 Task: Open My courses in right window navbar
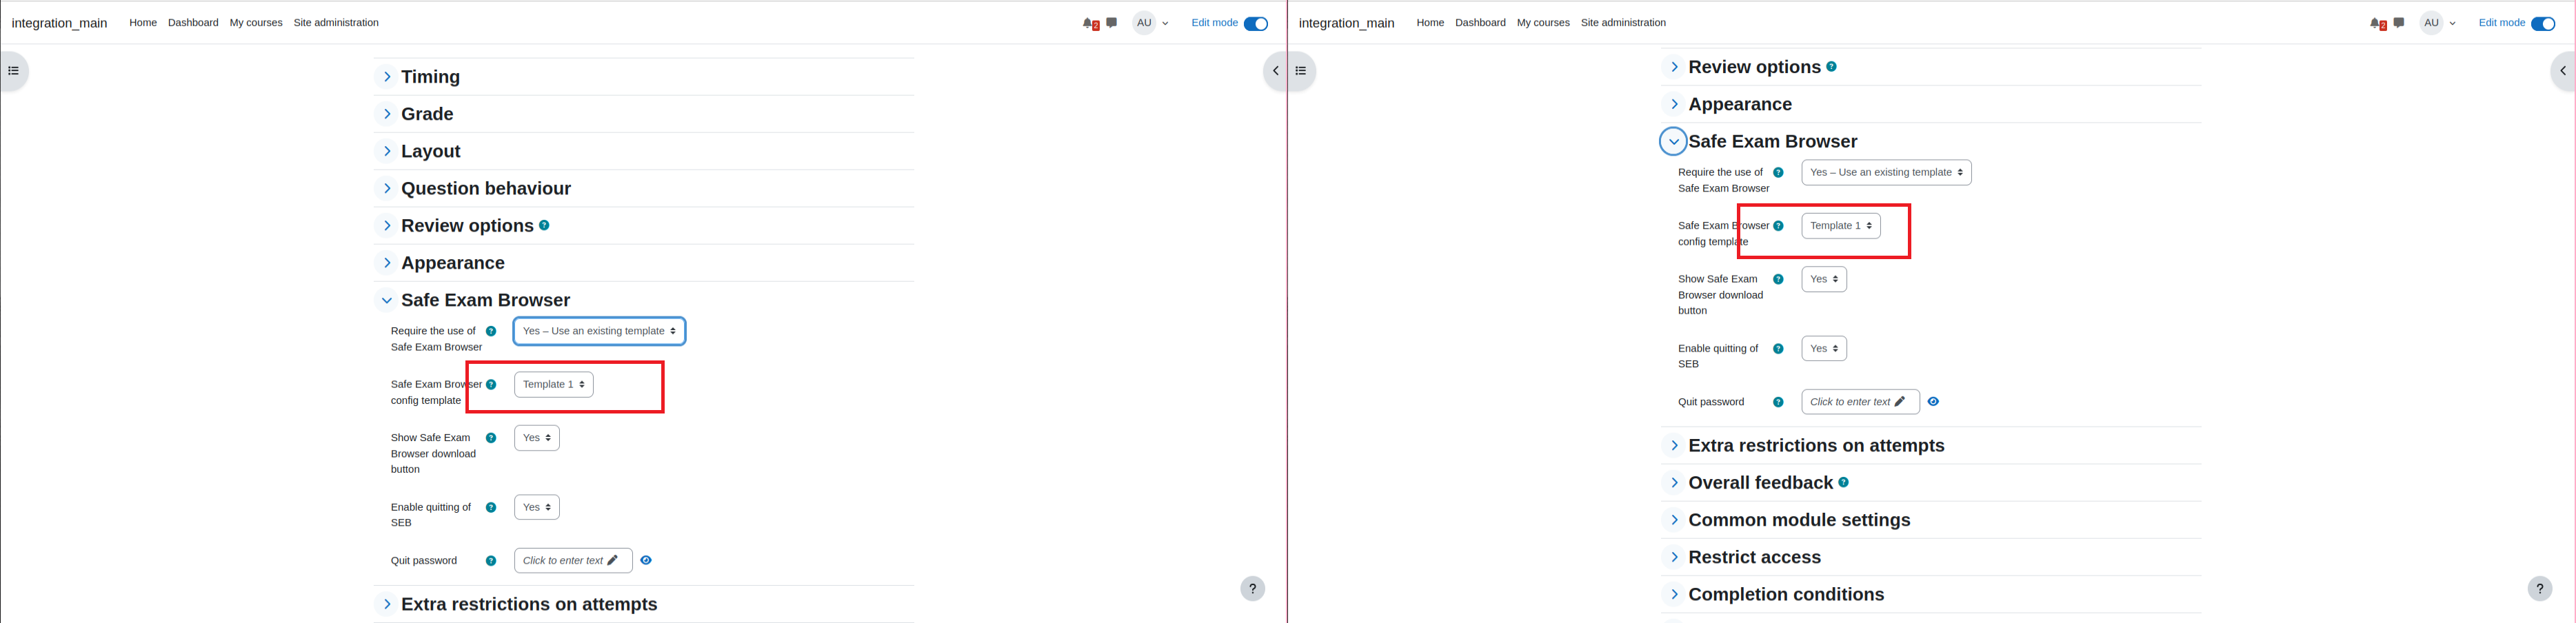click(x=1543, y=23)
